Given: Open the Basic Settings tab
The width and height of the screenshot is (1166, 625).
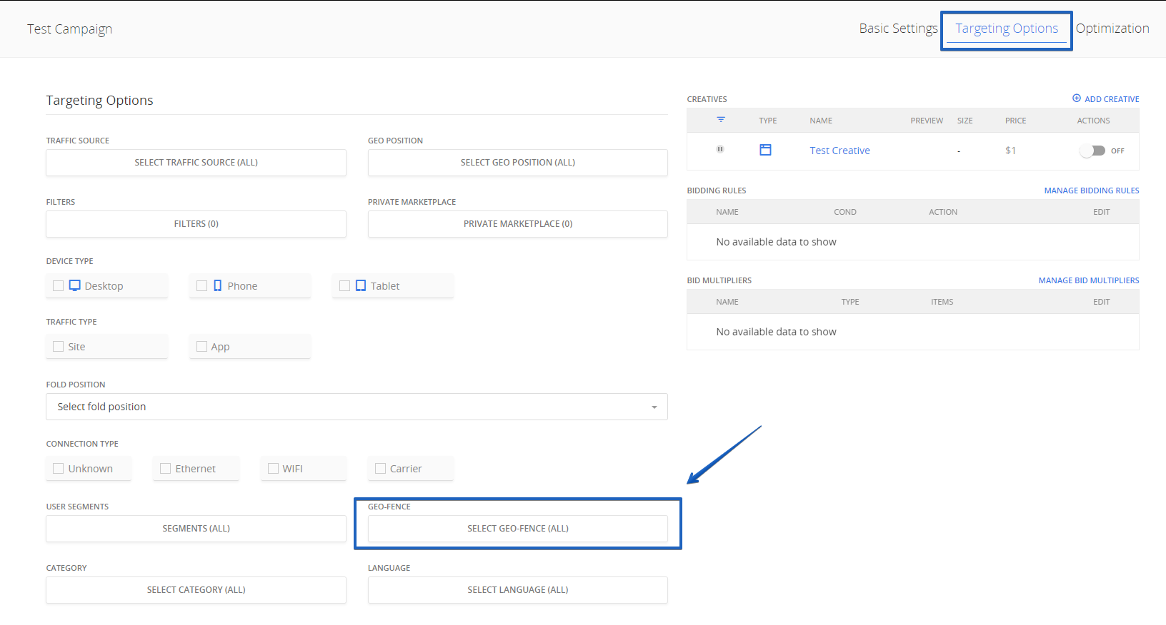Looking at the screenshot, I should pos(898,29).
